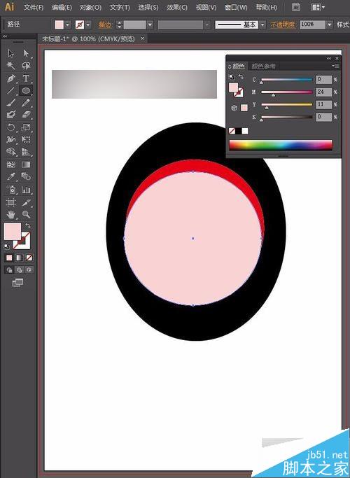
Task: Select the Perspective Grid tool
Action: click(x=26, y=152)
